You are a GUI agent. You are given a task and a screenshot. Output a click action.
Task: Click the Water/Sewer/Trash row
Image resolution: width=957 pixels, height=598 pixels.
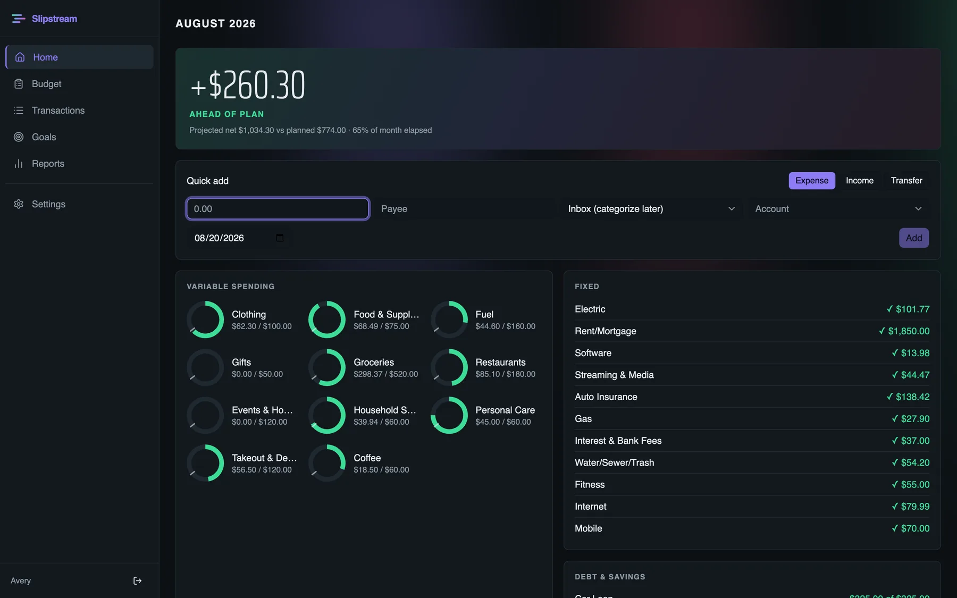(x=752, y=462)
